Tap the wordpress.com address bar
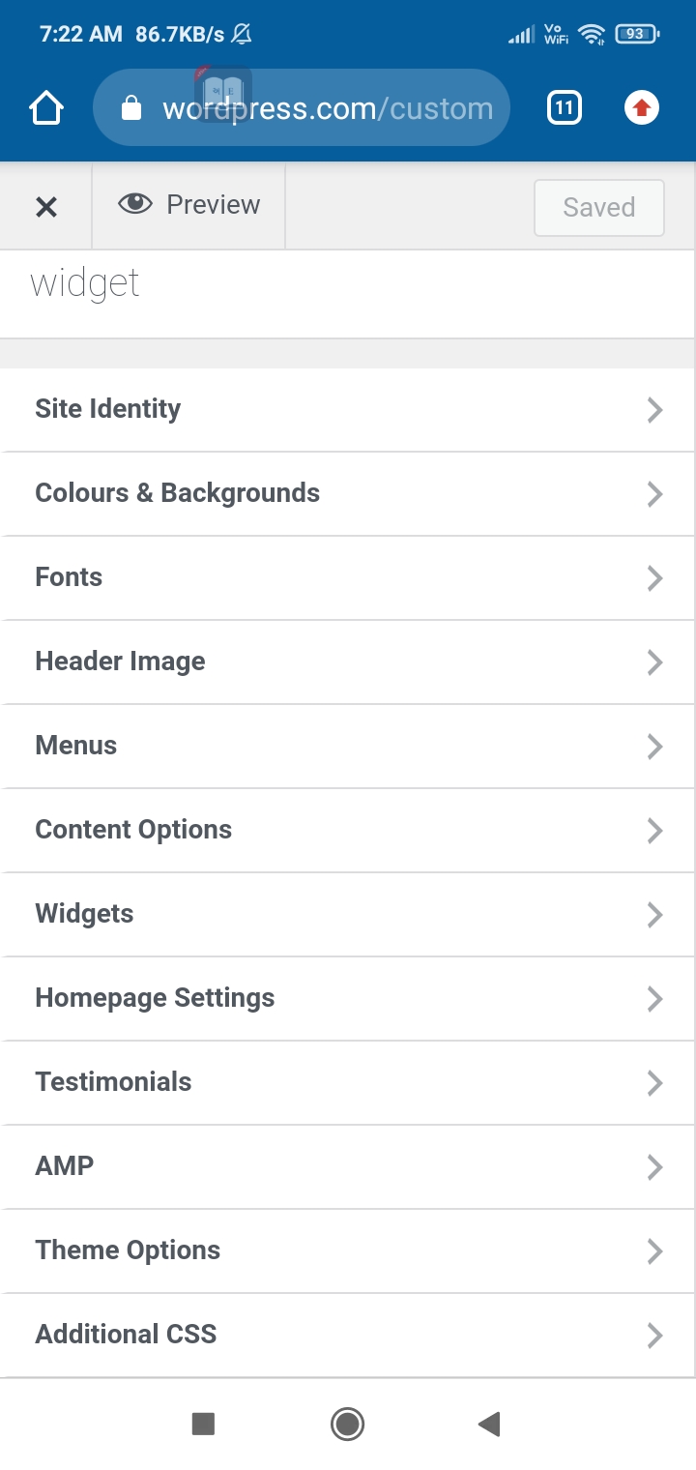The height and width of the screenshot is (1470, 696). [x=327, y=108]
